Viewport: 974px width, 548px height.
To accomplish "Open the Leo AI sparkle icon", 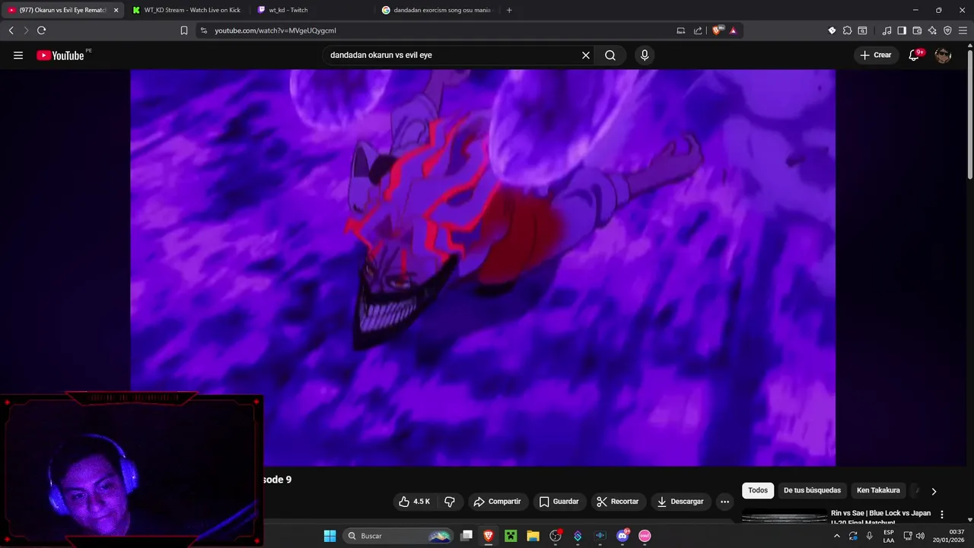I will pos(932,30).
